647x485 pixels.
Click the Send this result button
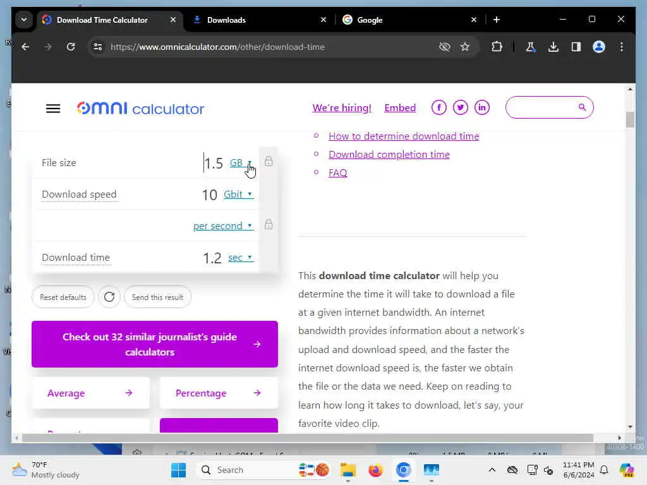click(x=157, y=297)
